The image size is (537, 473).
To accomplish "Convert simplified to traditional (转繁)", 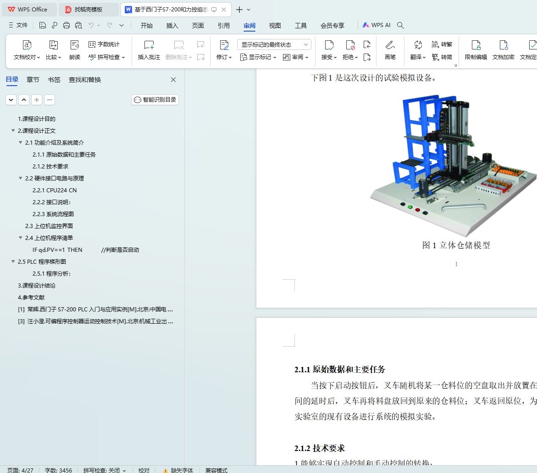I will (x=442, y=44).
